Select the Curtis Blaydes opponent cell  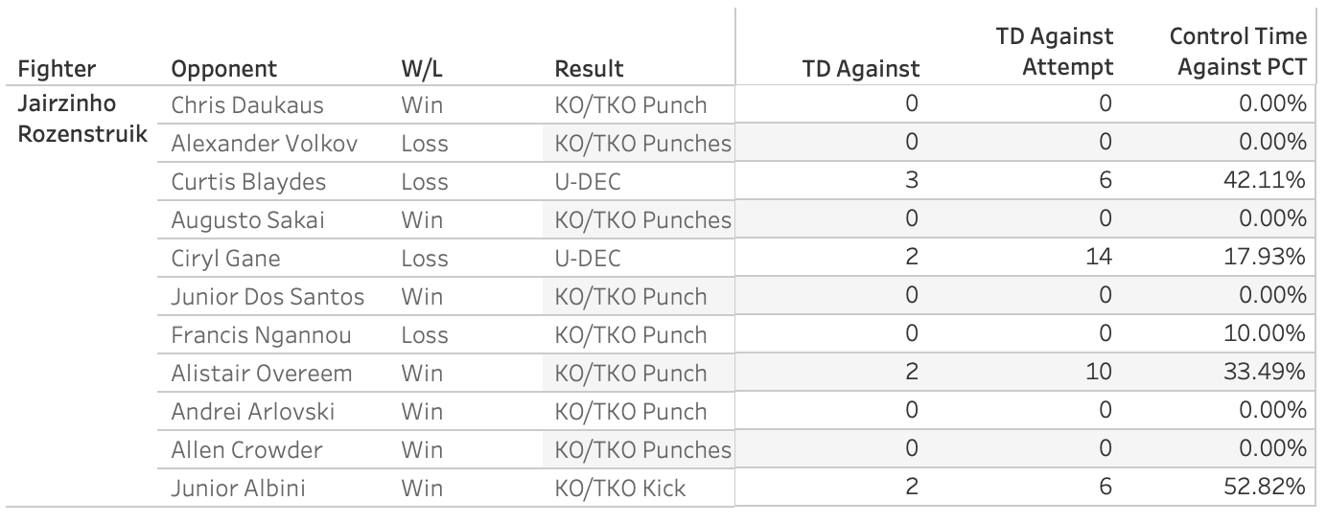click(x=248, y=182)
